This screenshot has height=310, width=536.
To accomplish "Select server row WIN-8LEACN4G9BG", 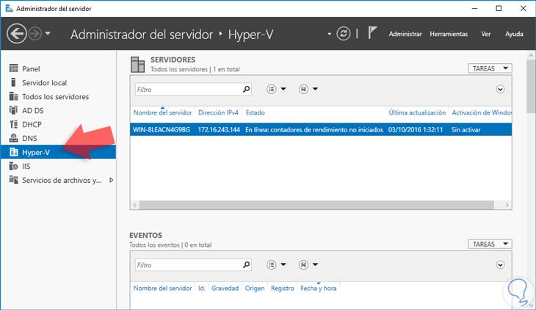I will tap(321, 130).
